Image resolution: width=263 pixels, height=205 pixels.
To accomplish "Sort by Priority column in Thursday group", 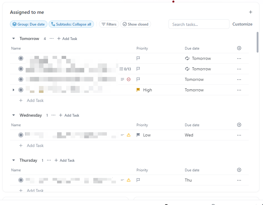I will point(142,170).
